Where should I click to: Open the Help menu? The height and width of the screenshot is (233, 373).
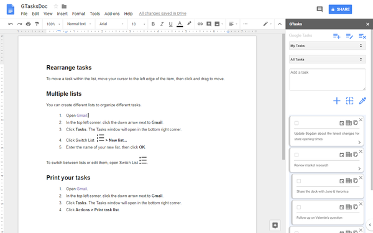[x=128, y=14]
